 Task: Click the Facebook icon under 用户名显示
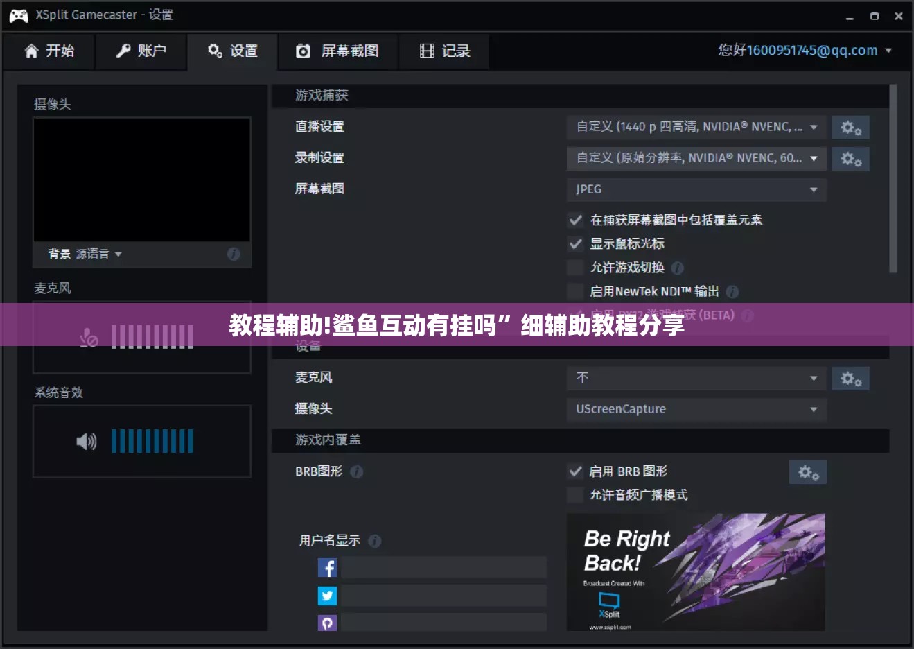[327, 568]
